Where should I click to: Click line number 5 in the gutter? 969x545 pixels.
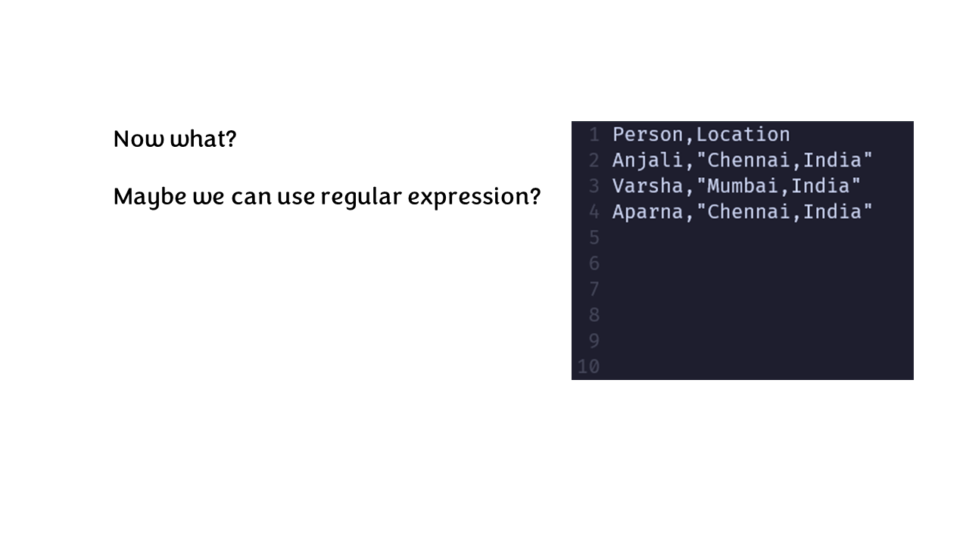[x=594, y=238]
